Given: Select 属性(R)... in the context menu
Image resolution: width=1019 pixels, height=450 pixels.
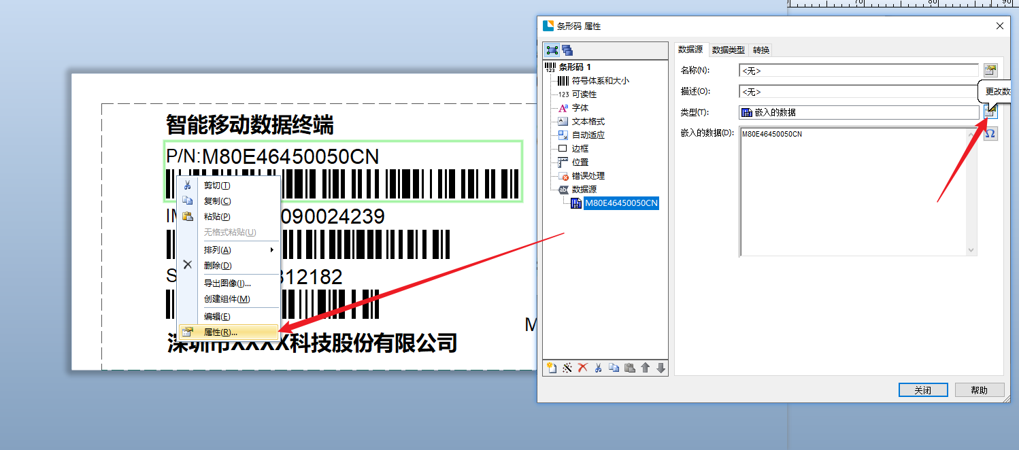Looking at the screenshot, I should click(x=220, y=332).
